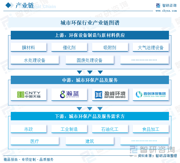
Task: Select the 中游：城市环保产品及服务 header bar
Action: point(90,80)
